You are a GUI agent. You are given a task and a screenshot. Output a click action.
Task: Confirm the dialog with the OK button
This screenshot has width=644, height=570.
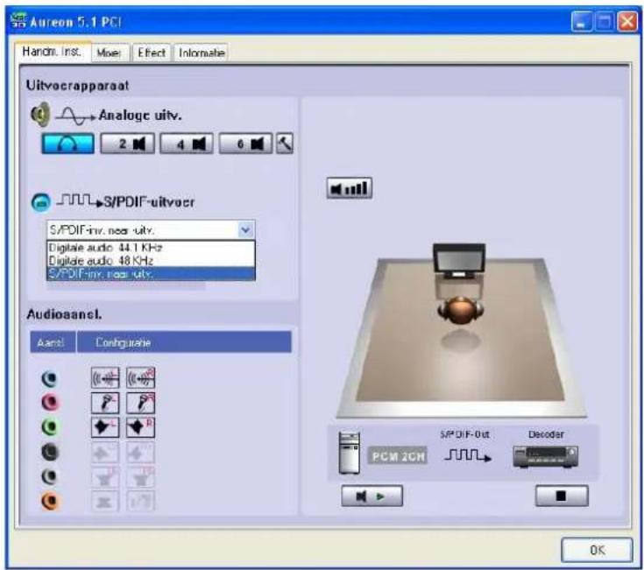(597, 550)
